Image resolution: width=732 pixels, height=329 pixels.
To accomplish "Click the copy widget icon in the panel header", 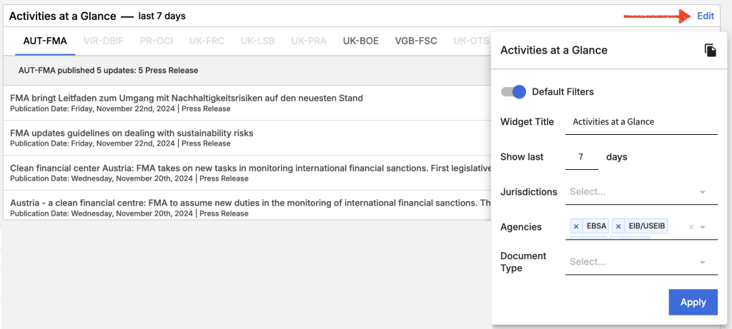I will coord(710,50).
